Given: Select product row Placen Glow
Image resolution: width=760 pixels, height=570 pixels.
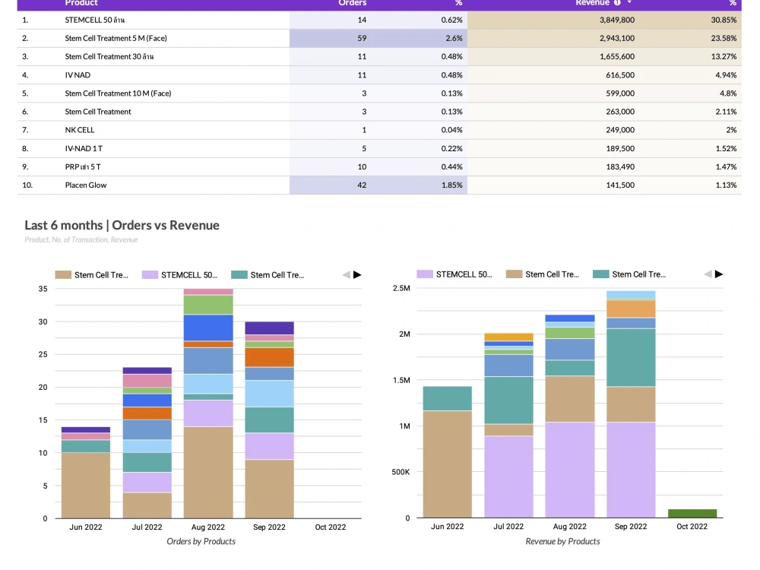Looking at the screenshot, I should pyautogui.click(x=379, y=185).
